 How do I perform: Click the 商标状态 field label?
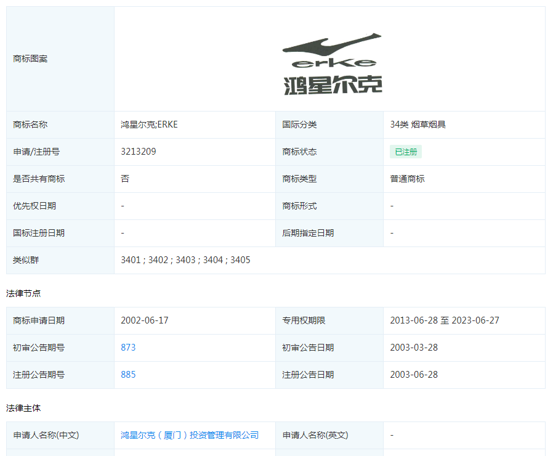[x=299, y=152]
